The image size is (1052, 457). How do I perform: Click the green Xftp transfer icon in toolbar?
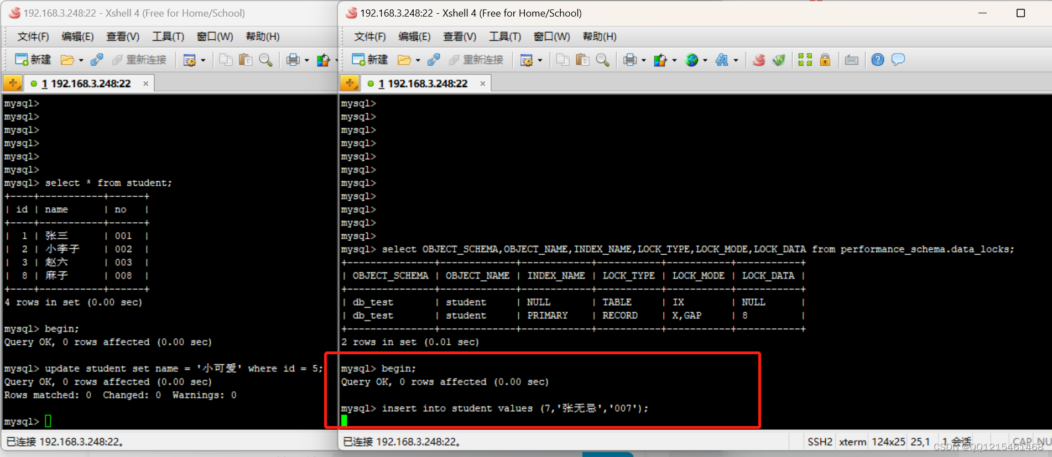tap(779, 60)
